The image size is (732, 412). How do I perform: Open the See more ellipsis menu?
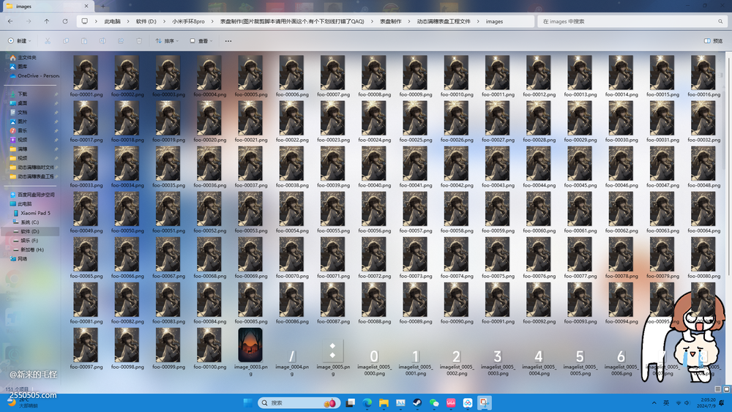coord(228,41)
